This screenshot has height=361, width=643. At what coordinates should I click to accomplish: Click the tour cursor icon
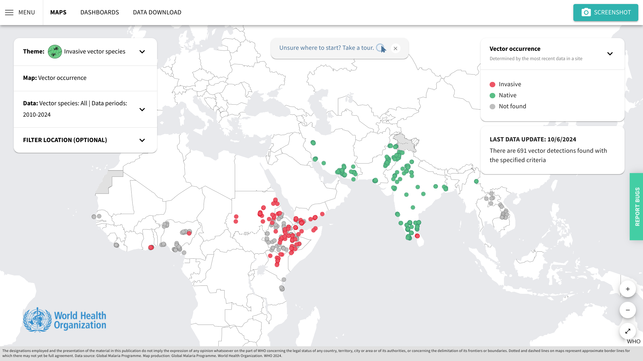[x=381, y=48]
